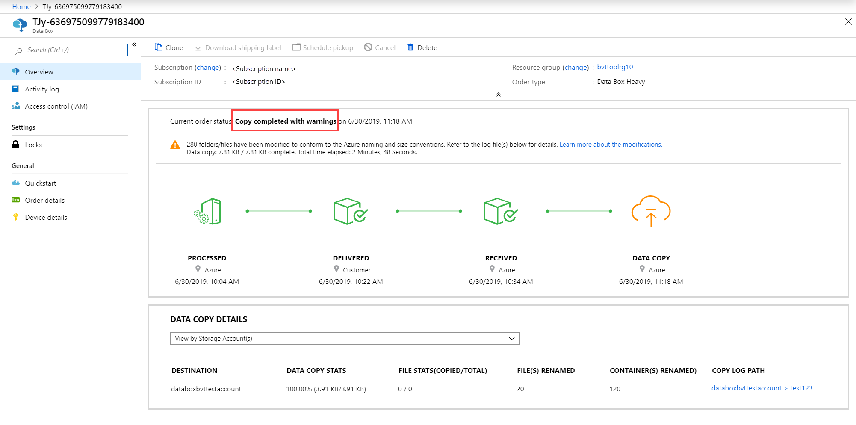The image size is (856, 425).
Task: Select the Locks padlock icon
Action: 16,145
